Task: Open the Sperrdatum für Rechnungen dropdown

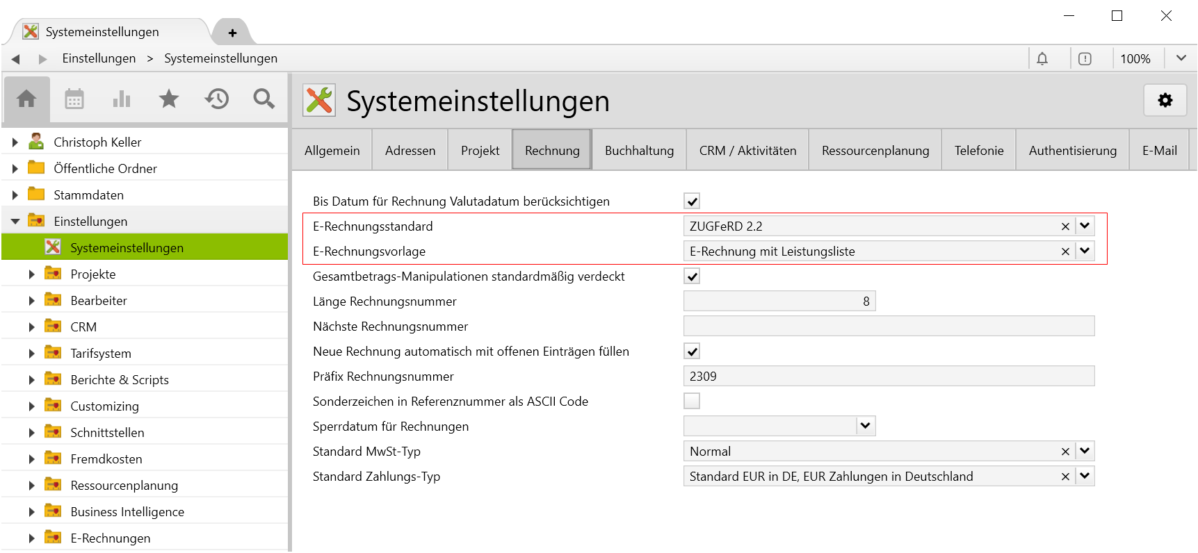Action: (865, 427)
